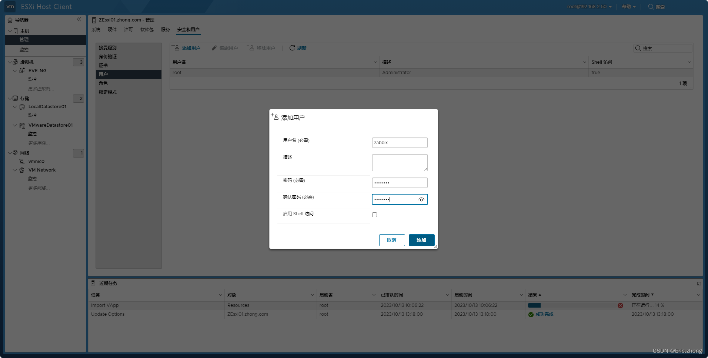This screenshot has width=708, height=358.
Task: Maximize the recent tasks panel icon
Action: click(699, 284)
